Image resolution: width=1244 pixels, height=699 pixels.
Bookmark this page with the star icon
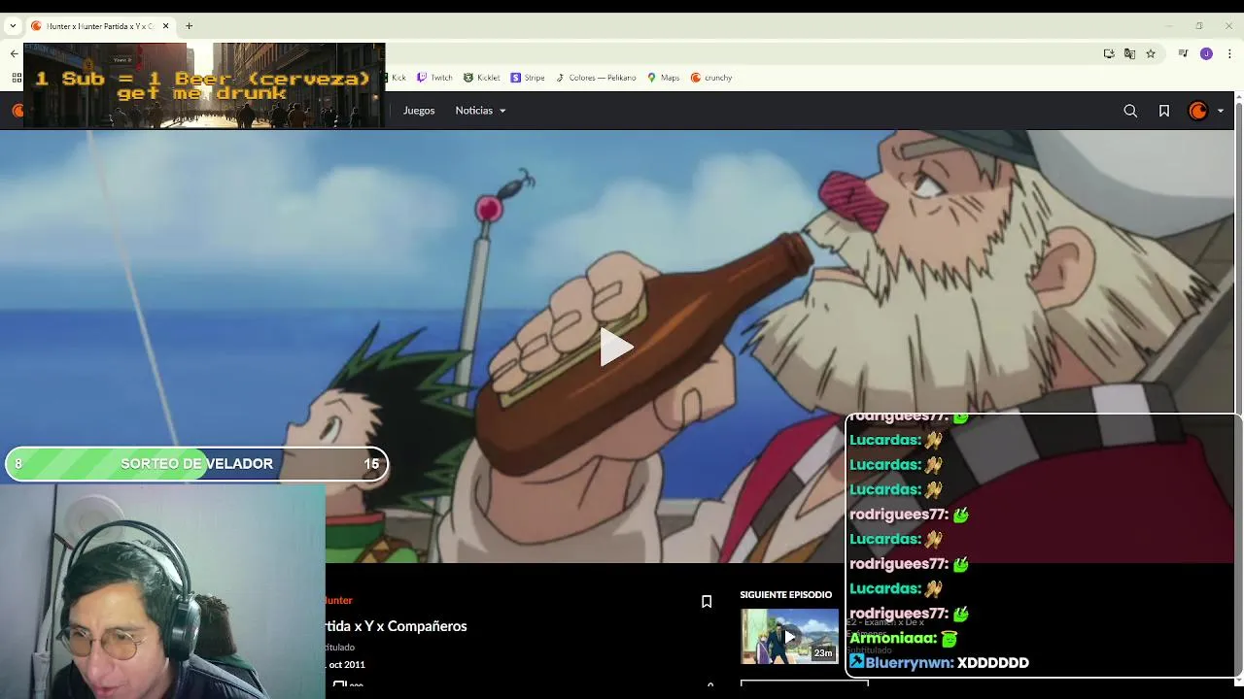pyautogui.click(x=1151, y=53)
